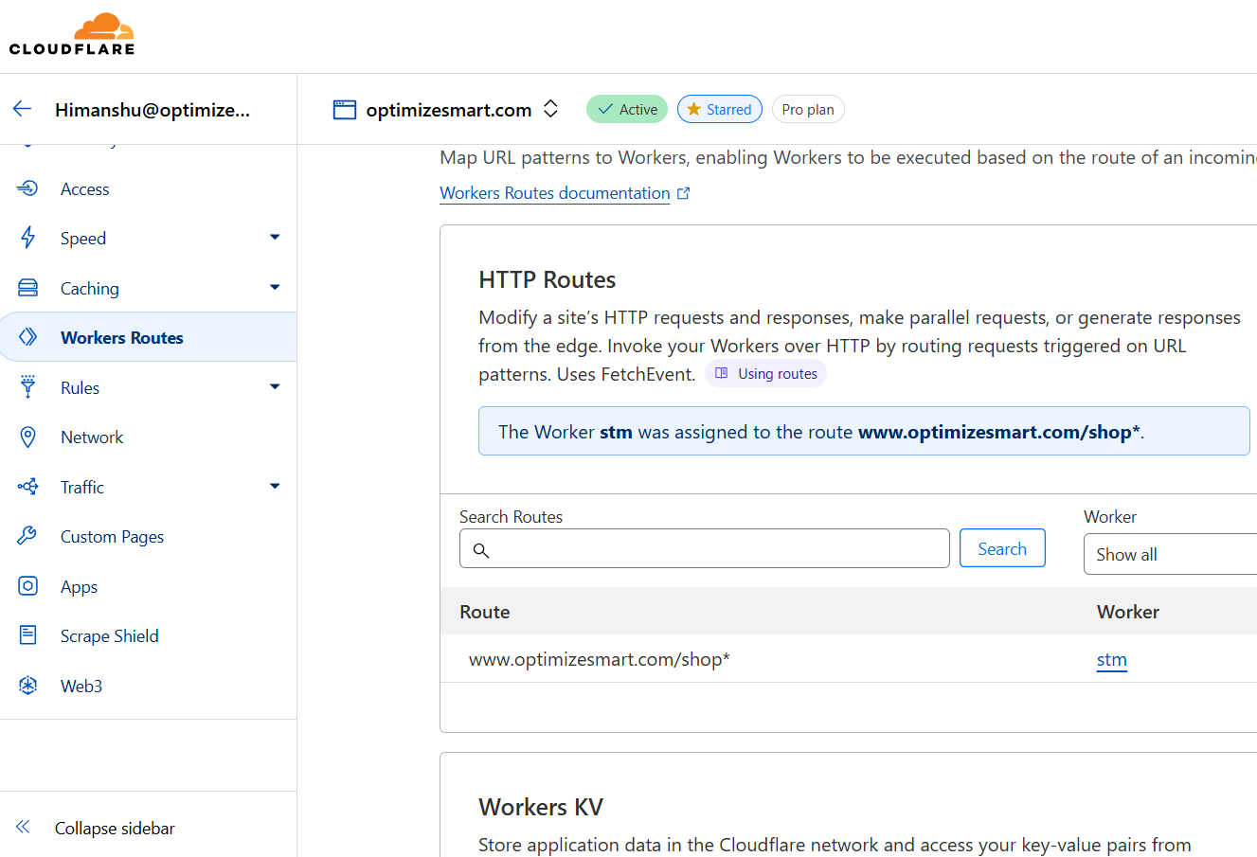The image size is (1257, 857).
Task: Expand the Traffic submenu arrow
Action: [x=275, y=486]
